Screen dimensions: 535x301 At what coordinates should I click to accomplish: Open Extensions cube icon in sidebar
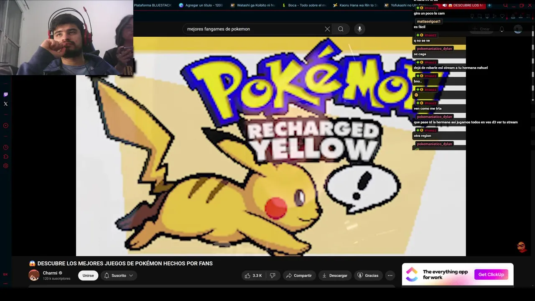[5, 156]
